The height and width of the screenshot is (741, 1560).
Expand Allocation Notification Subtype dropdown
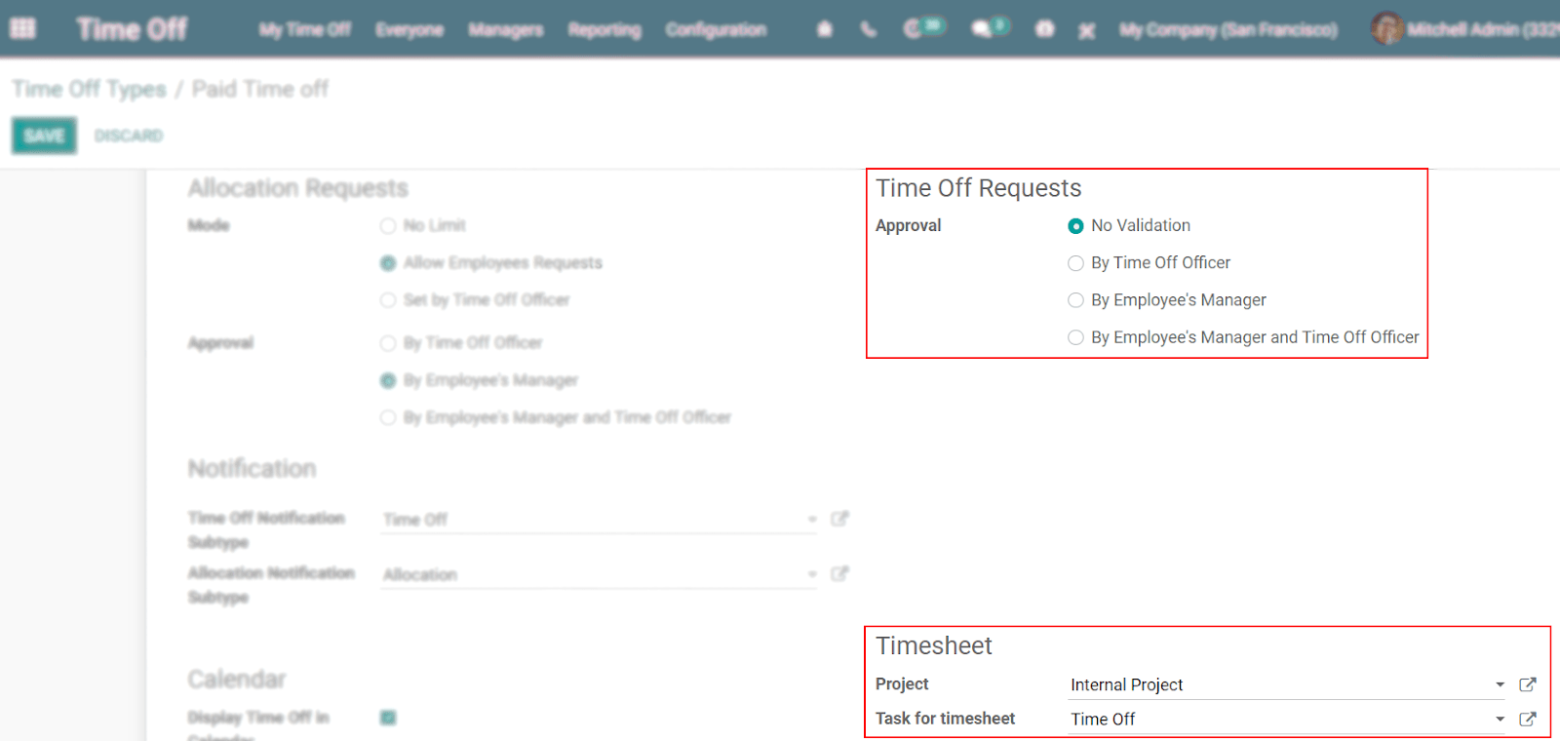812,574
